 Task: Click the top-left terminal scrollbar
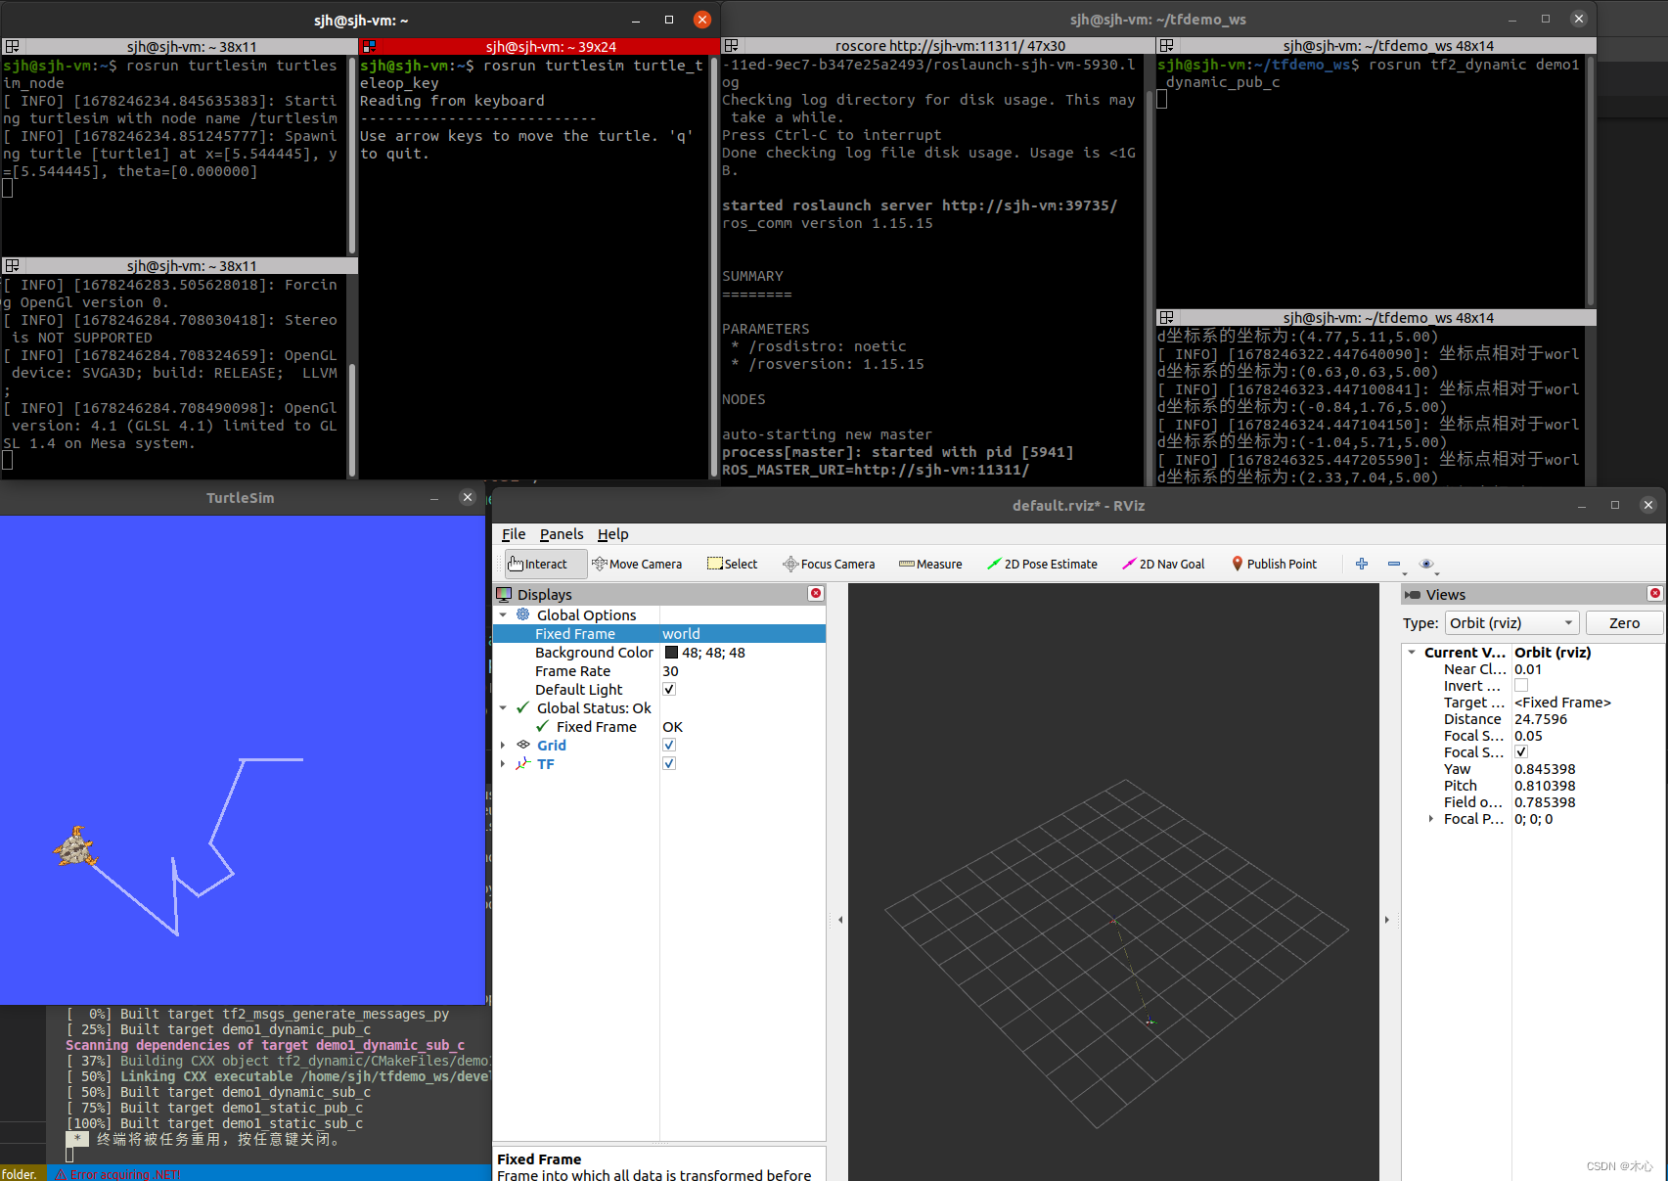tap(352, 155)
